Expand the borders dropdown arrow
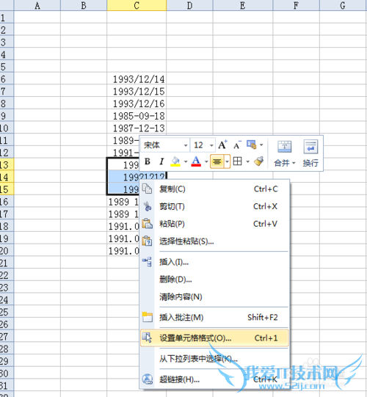 pyautogui.click(x=247, y=161)
